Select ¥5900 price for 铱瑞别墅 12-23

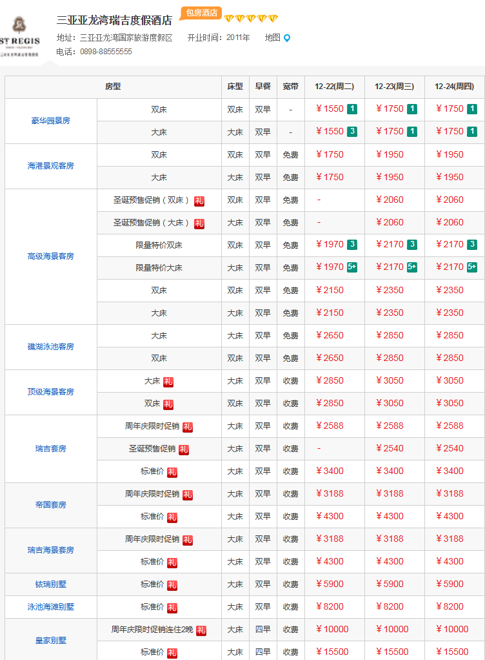point(390,584)
